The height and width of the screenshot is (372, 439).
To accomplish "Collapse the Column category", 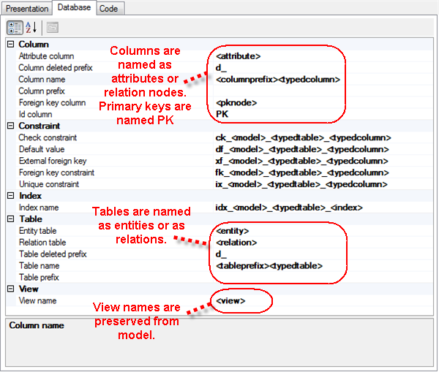I will pos(10,45).
